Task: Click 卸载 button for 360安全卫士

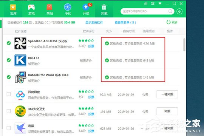Action: pyautogui.click(x=167, y=111)
